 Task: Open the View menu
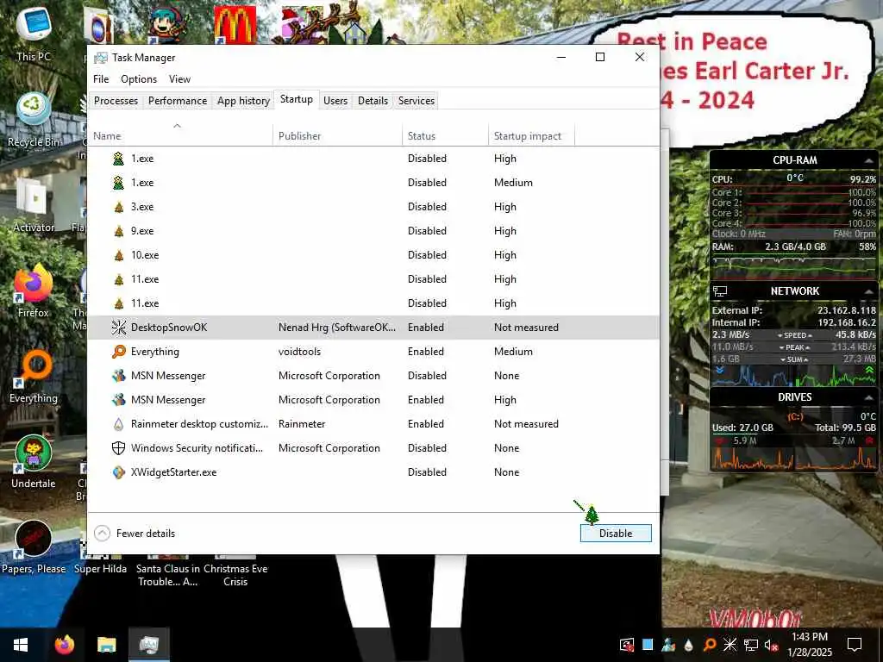click(179, 78)
